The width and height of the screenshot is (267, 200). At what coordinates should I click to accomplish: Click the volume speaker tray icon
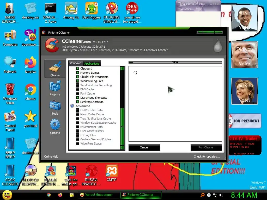(x=221, y=195)
